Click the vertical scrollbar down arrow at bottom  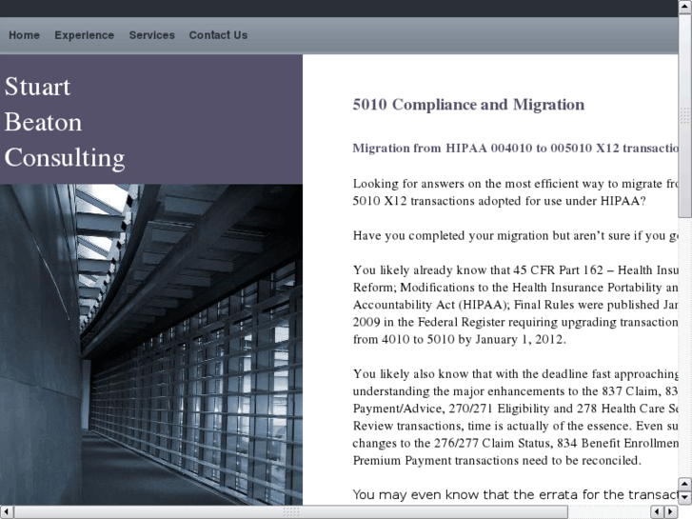pyautogui.click(x=685, y=497)
